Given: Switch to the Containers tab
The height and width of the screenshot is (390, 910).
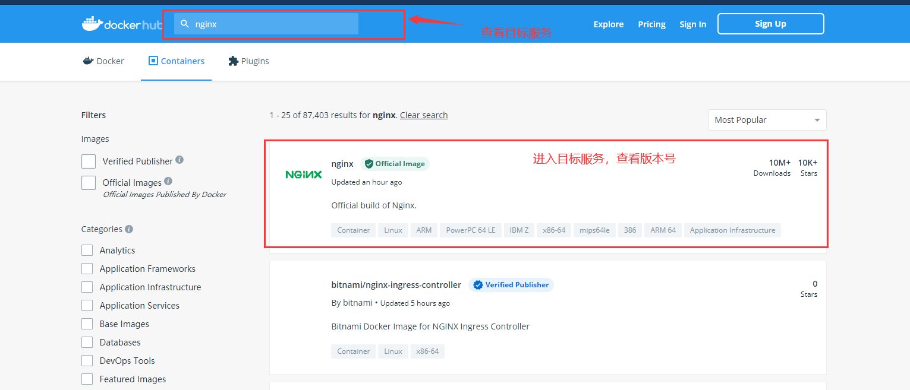Looking at the screenshot, I should 177,61.
